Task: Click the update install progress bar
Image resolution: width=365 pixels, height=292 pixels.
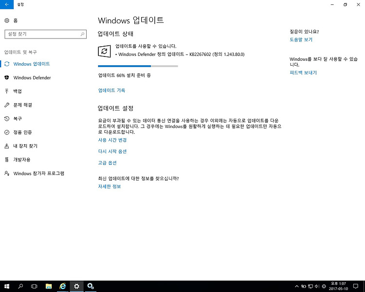Action: click(138, 66)
